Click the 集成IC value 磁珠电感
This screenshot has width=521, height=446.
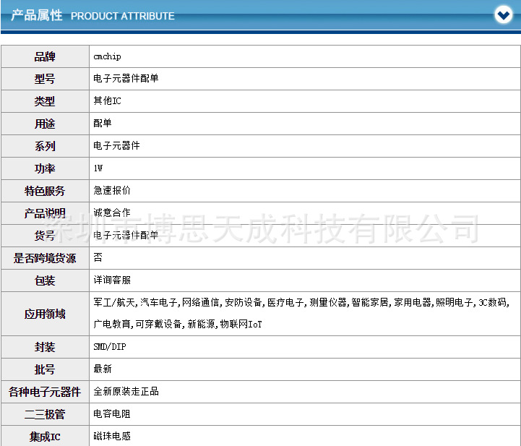(x=112, y=436)
